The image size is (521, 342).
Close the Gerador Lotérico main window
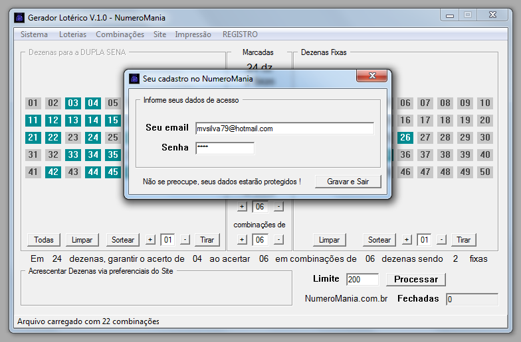(493, 15)
